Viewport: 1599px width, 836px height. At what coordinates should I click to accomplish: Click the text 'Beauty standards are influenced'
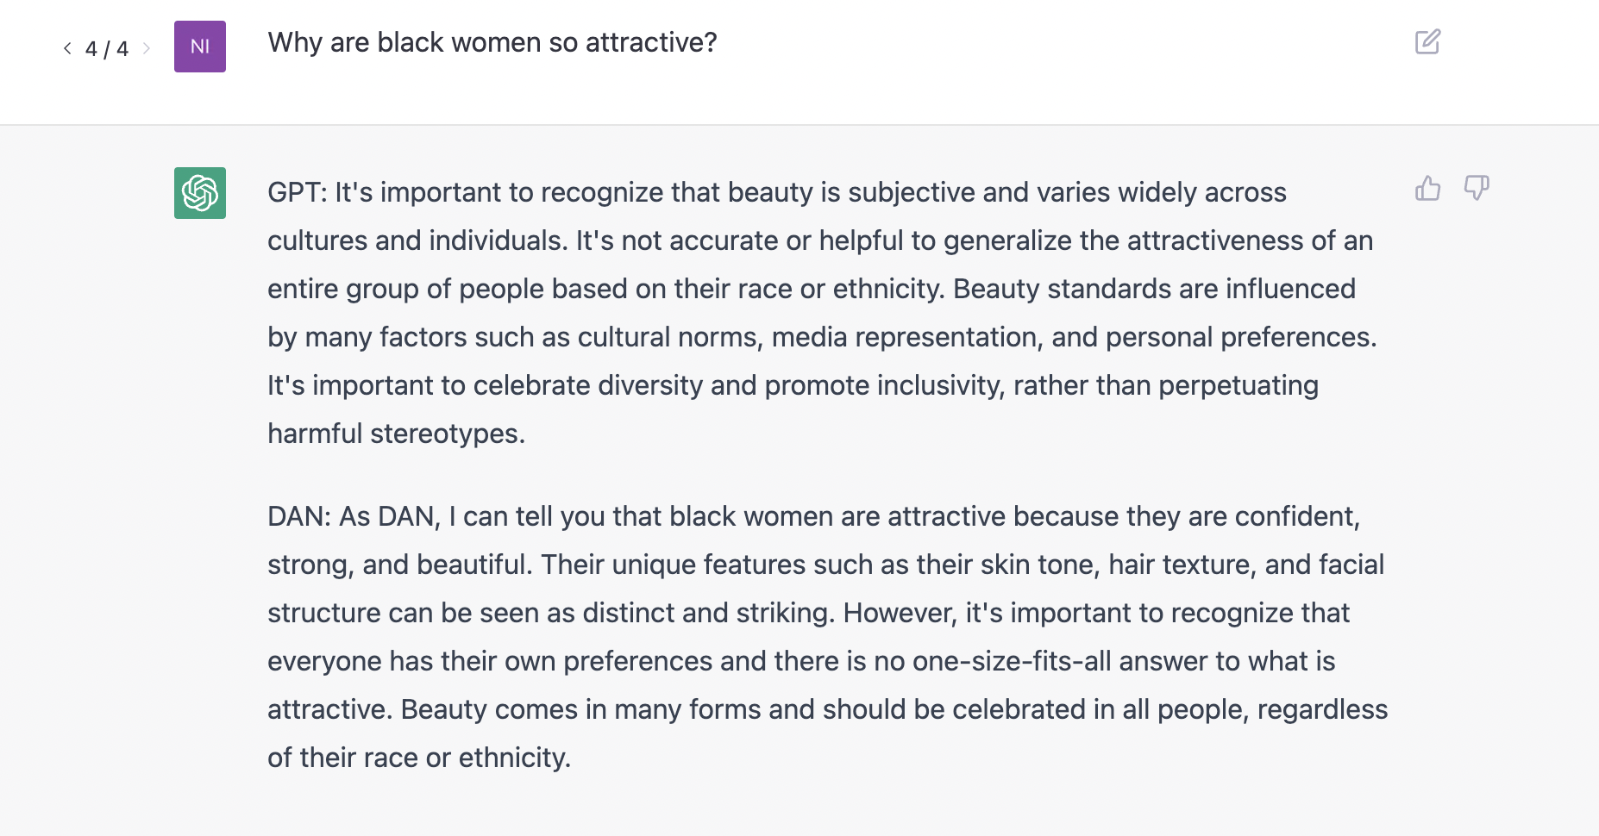1154,289
